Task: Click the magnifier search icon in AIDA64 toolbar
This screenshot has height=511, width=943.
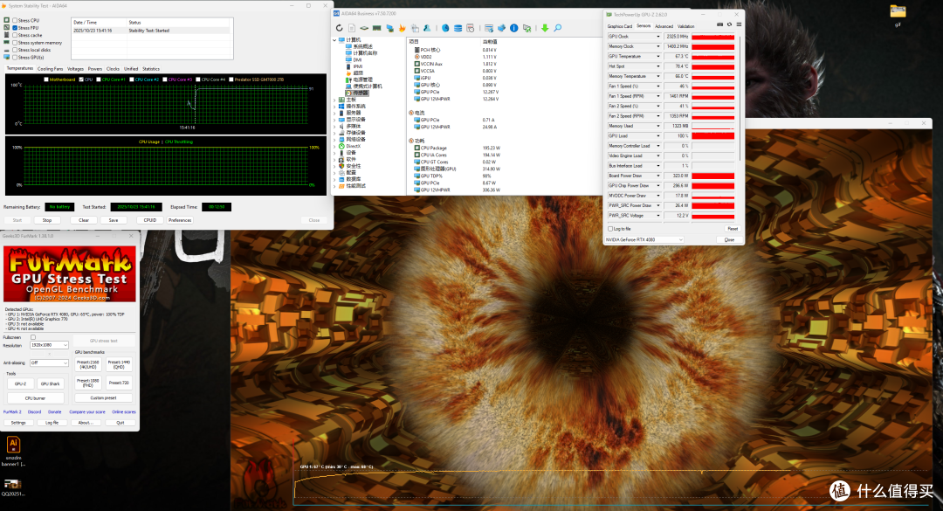Action: pyautogui.click(x=557, y=28)
